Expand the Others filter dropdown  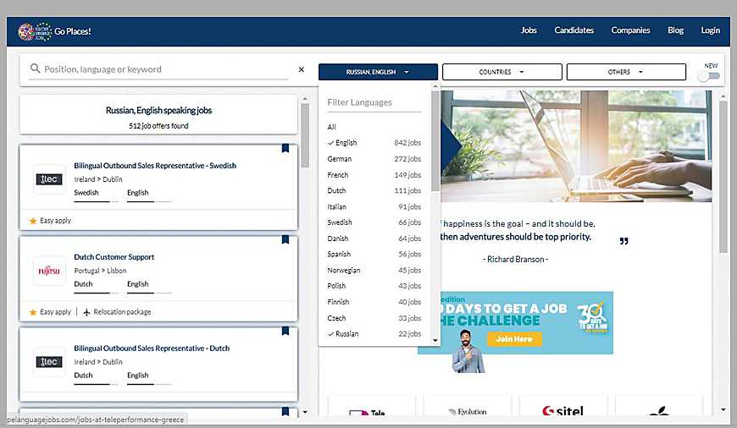[625, 72]
